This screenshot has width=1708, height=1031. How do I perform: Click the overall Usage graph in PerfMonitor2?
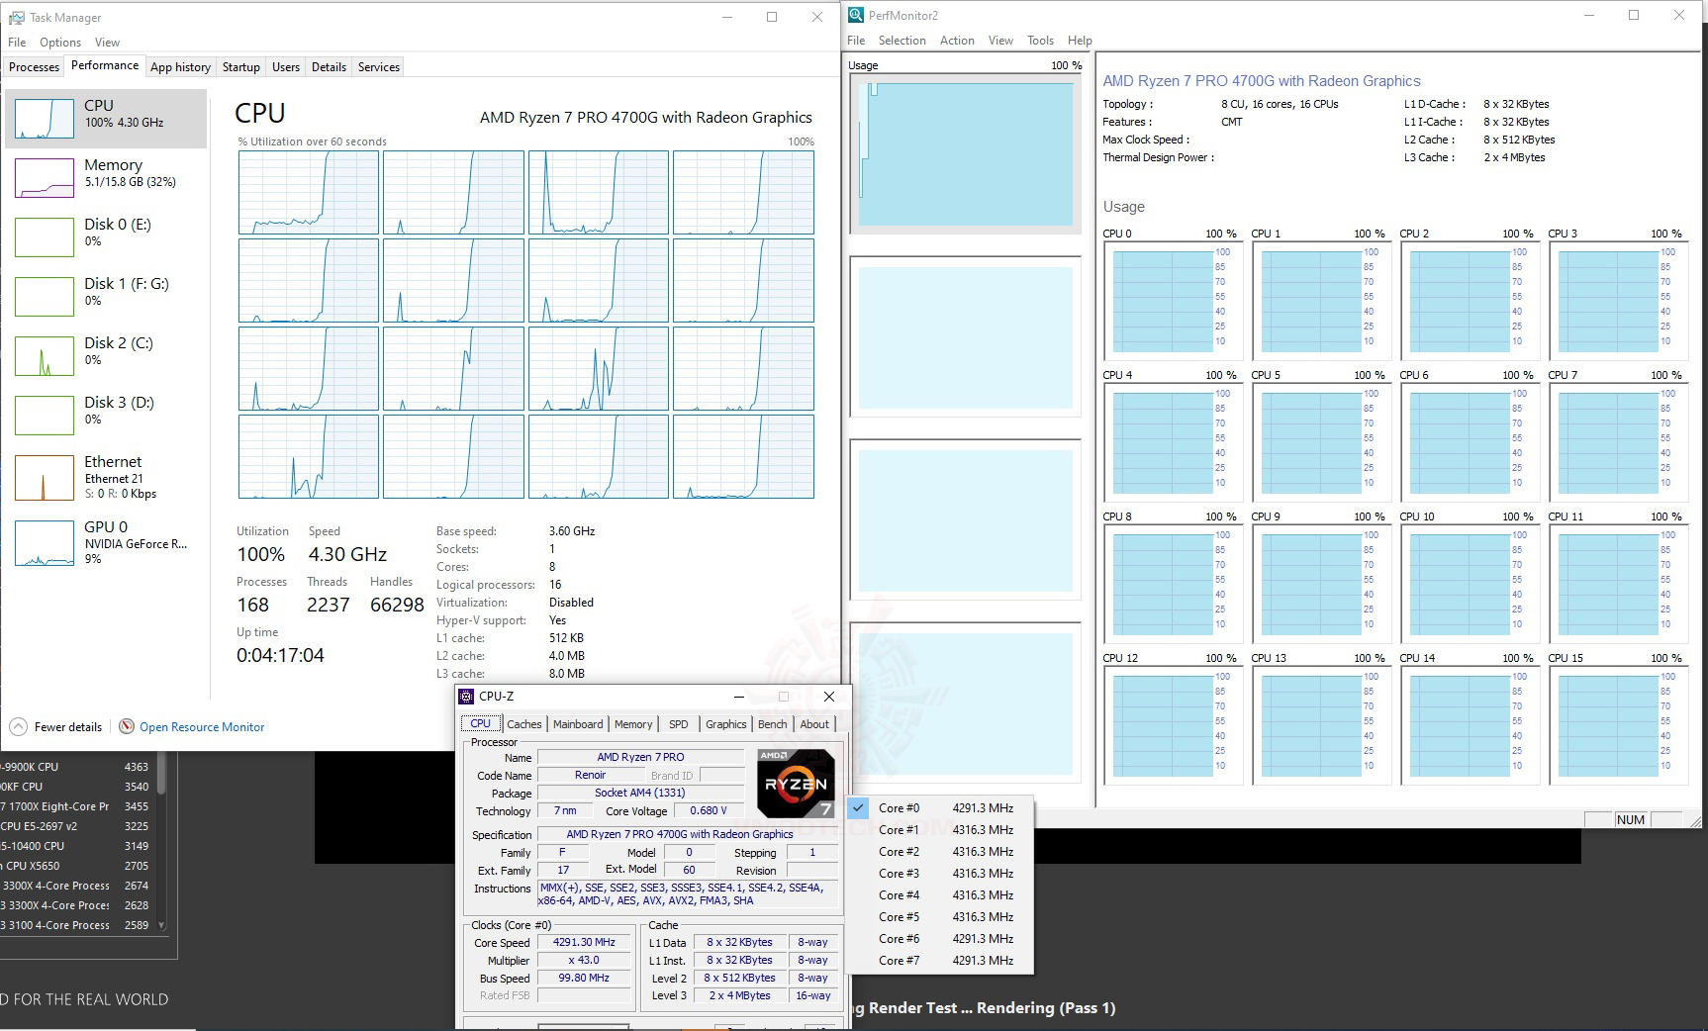pos(965,153)
